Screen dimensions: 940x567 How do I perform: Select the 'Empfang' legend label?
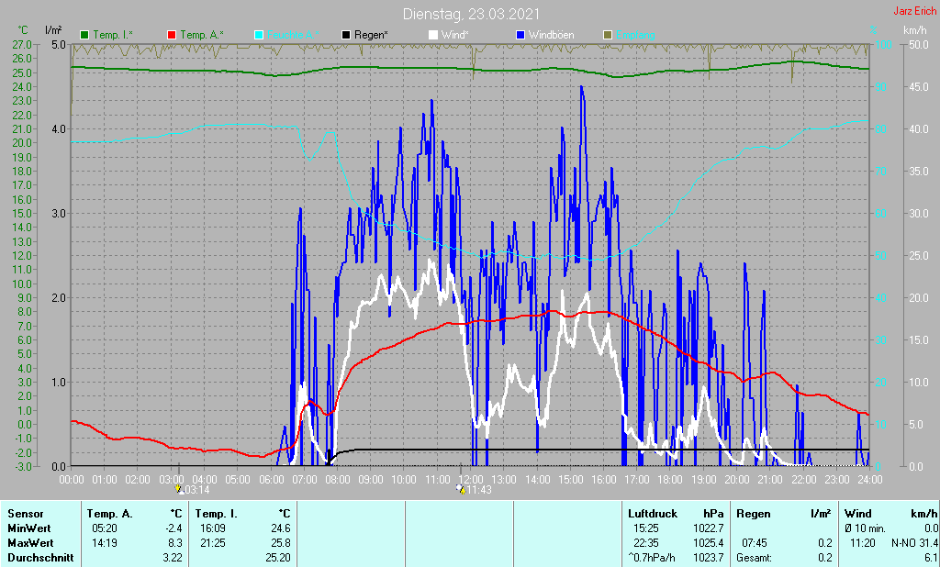pos(635,36)
